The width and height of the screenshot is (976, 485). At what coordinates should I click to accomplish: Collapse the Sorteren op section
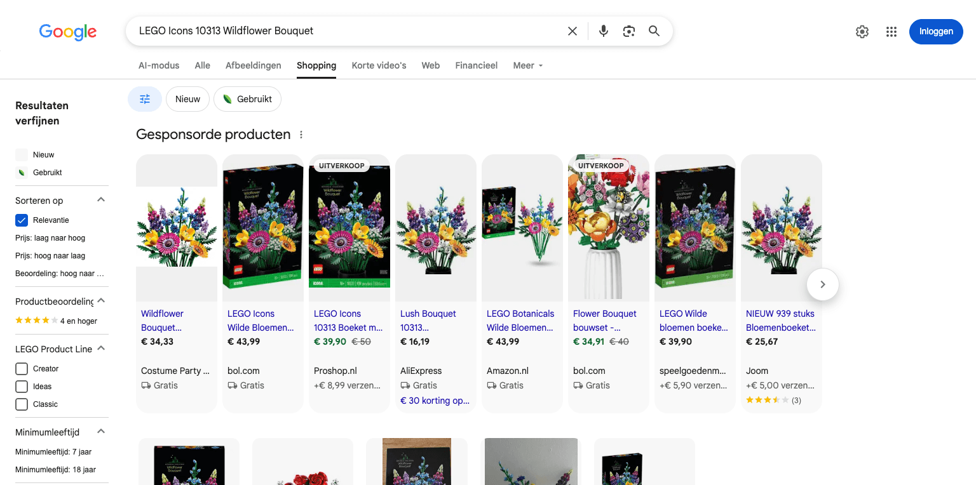101,200
